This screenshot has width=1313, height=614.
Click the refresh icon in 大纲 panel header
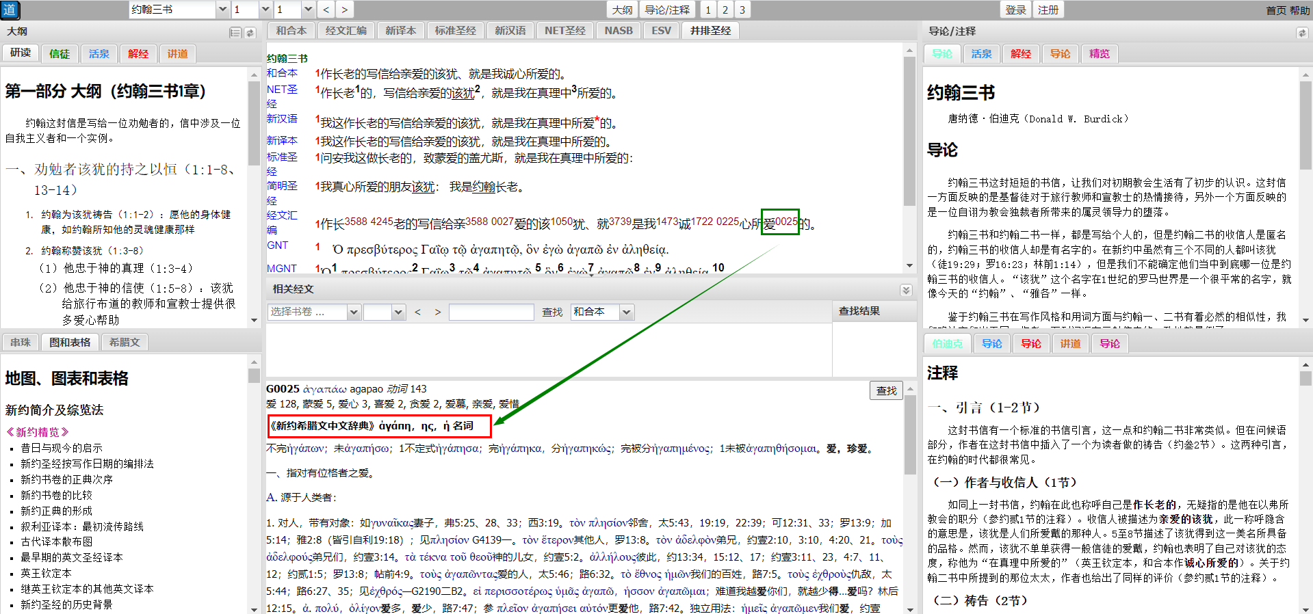tap(250, 33)
